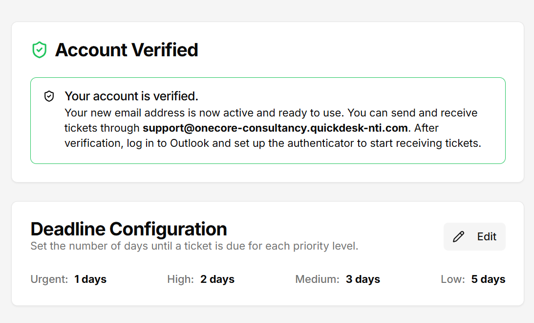534x323 pixels.
Task: Click the High priority 2 days value
Action: pos(217,279)
